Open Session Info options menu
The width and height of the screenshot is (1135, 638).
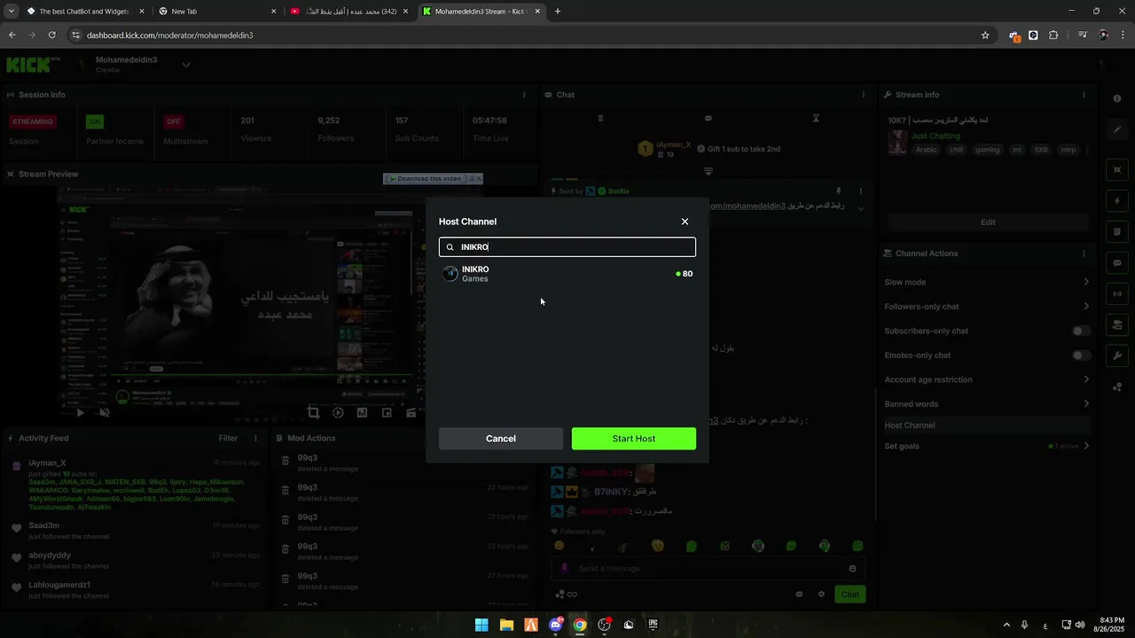coord(524,95)
